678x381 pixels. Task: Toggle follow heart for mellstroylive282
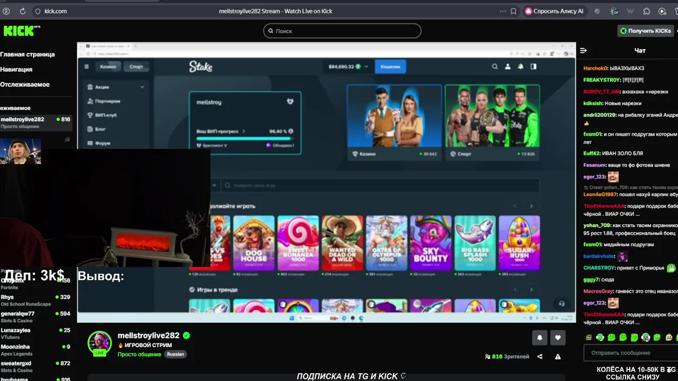click(x=558, y=338)
